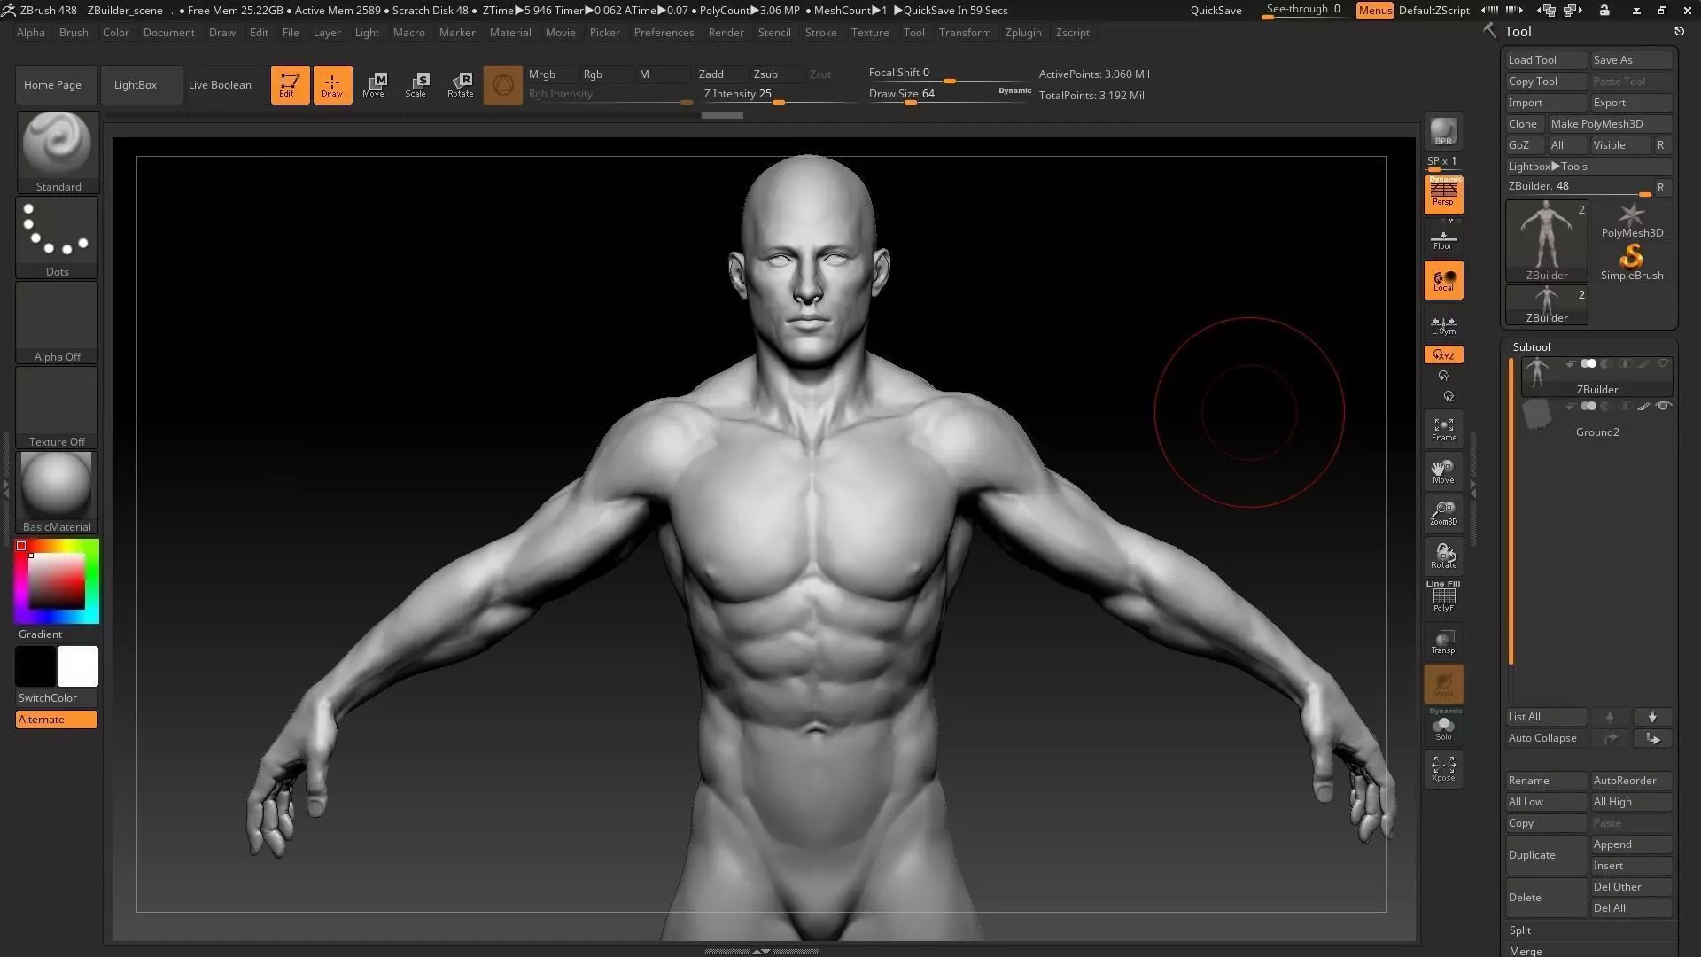Activate the Scale gizmo tool
This screenshot has width=1701, height=957.
point(416,85)
